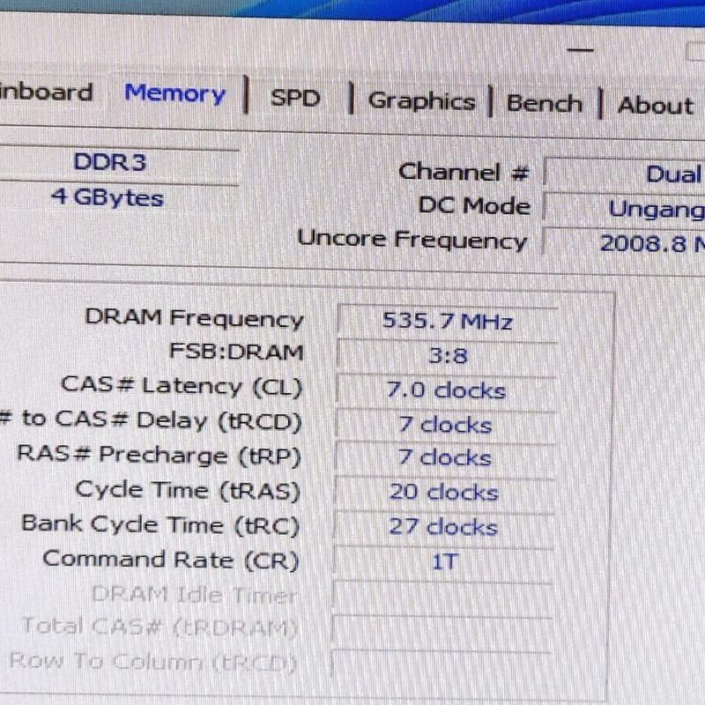Click the DRAM Frequency 535.7 MHz field

coord(447,320)
